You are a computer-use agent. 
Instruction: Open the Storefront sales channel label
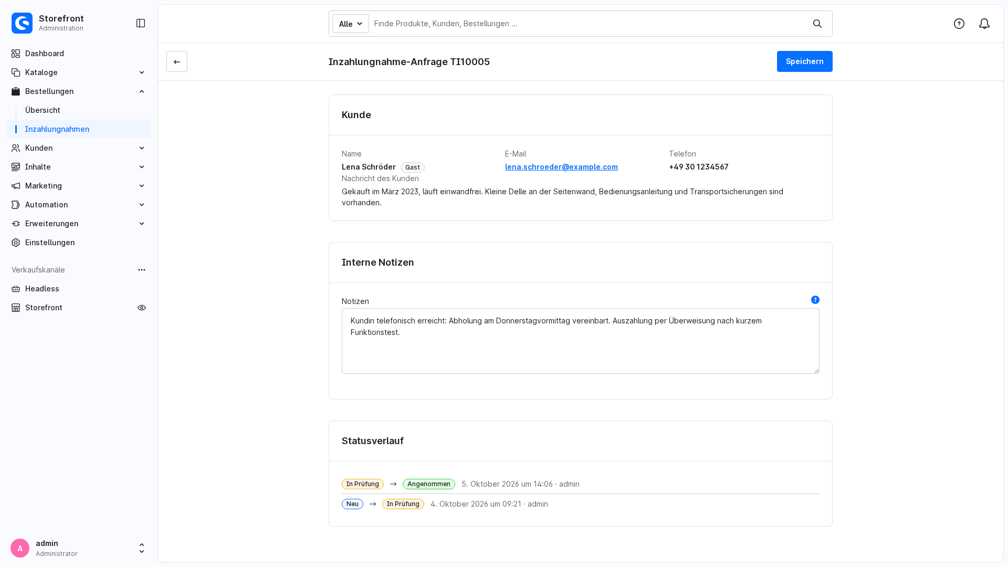point(44,308)
